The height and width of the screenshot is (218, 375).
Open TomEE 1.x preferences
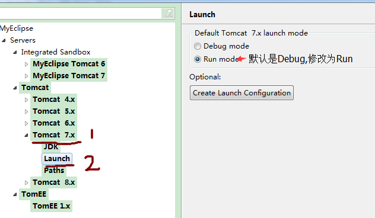pyautogui.click(x=52, y=206)
